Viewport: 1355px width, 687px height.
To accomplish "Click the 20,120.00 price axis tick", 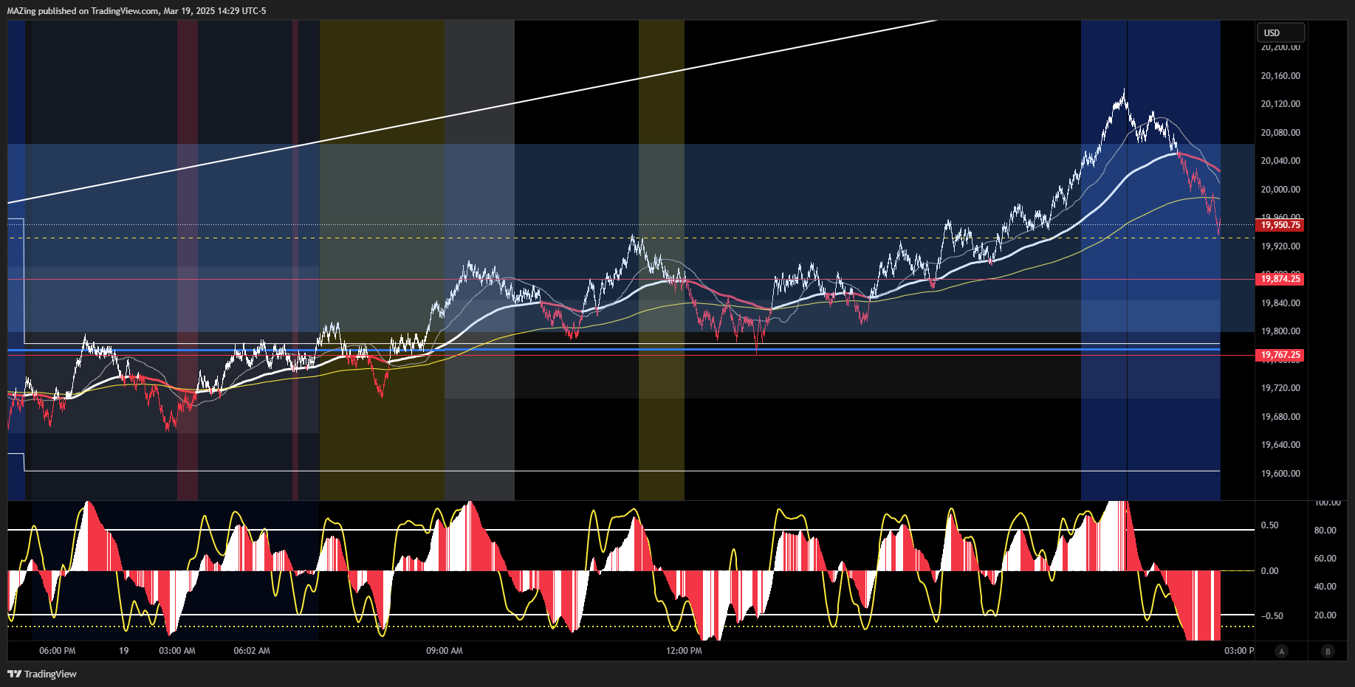I will click(x=1280, y=104).
